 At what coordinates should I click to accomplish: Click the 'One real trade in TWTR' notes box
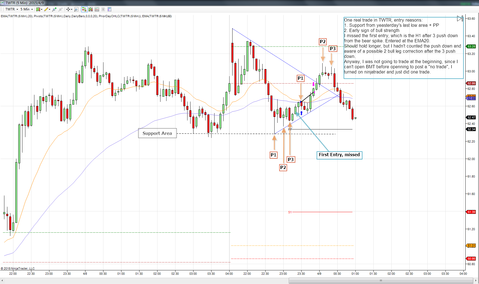[403, 48]
